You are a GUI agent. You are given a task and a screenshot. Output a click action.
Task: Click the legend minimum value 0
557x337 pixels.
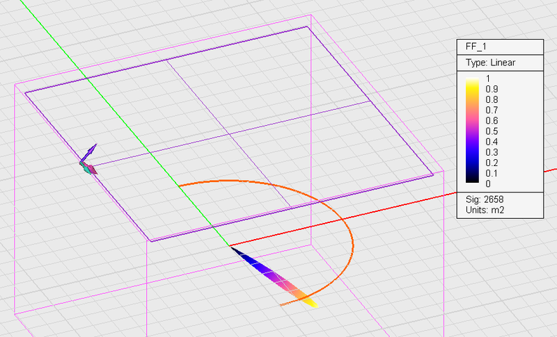pyautogui.click(x=488, y=183)
